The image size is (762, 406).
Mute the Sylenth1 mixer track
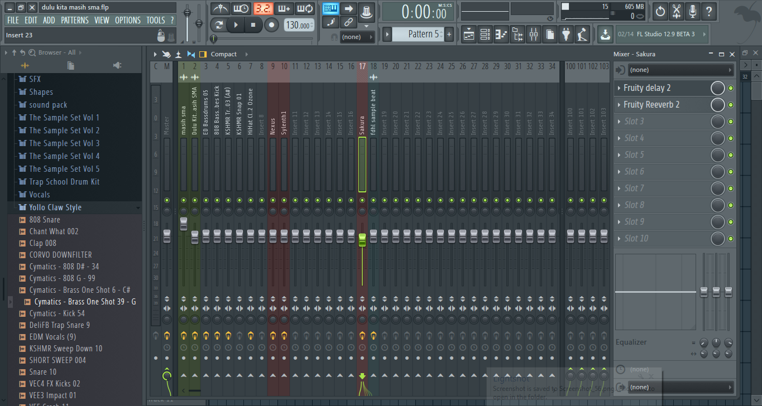284,200
